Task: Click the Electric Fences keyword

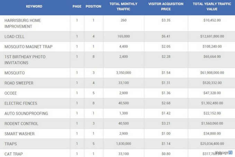Action: (x=21, y=103)
